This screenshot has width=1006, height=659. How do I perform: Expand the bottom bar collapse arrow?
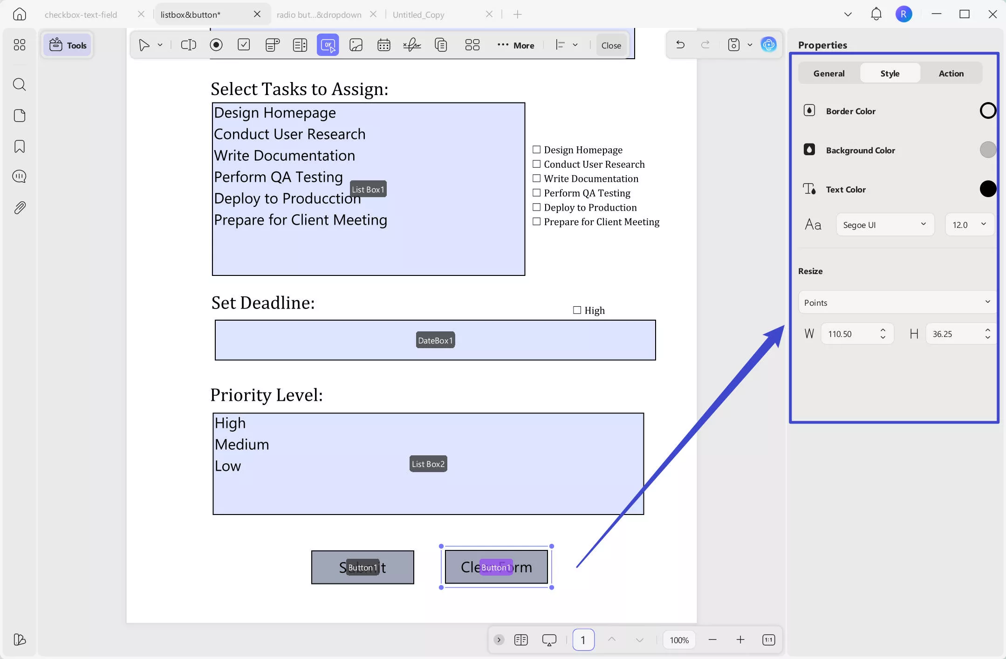[x=499, y=640]
